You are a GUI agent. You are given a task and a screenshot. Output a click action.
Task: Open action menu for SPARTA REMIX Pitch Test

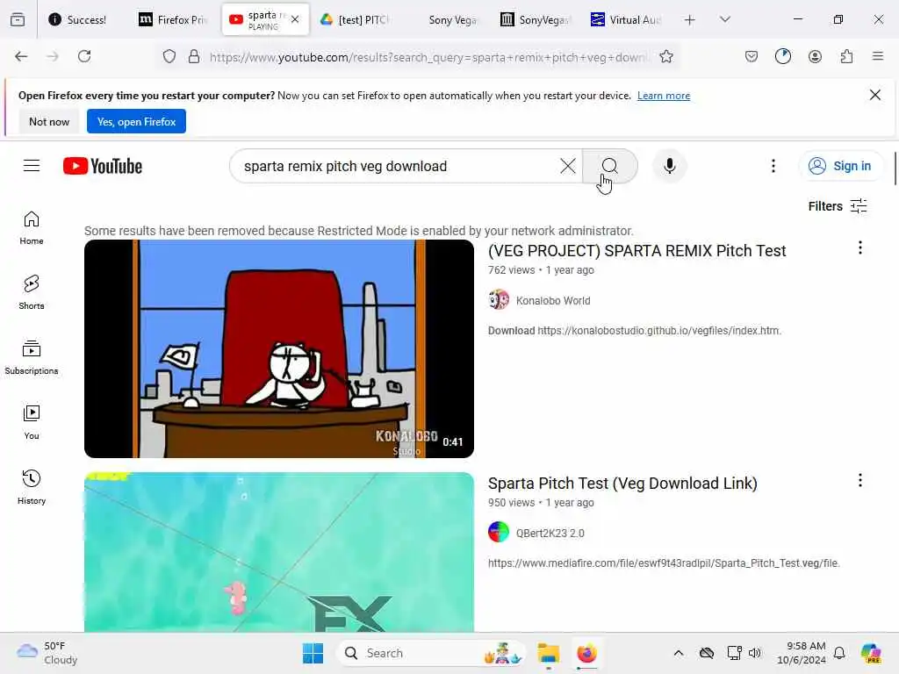point(860,247)
